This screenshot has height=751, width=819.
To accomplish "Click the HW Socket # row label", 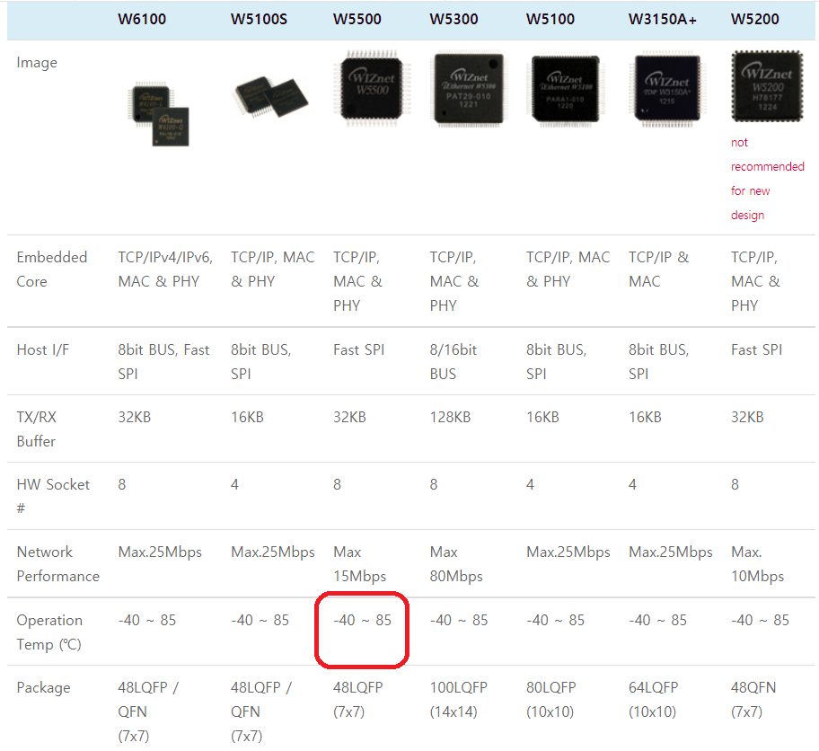I will 53,496.
